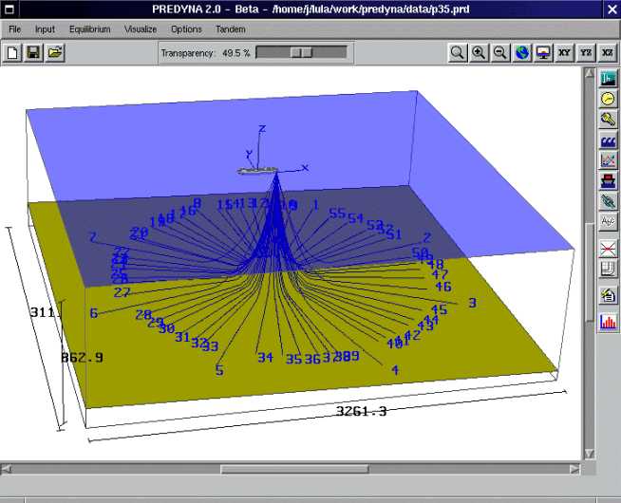621x503 pixels.
Task: Click the mooring line label 46
Action: click(x=443, y=286)
